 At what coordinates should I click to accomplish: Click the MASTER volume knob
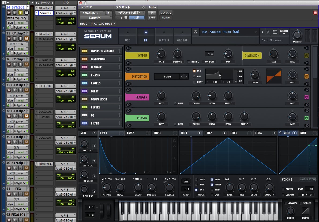click(297, 35)
